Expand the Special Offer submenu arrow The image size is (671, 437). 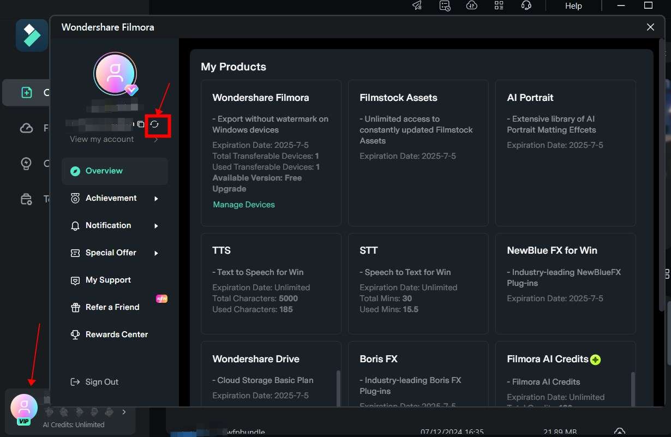coord(156,253)
